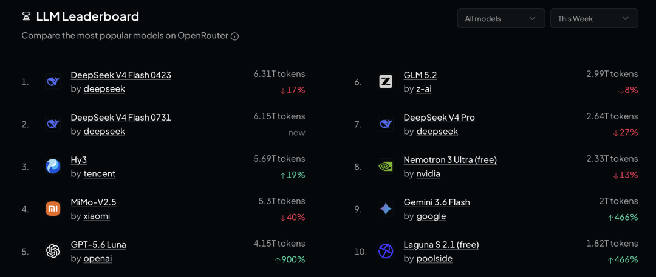Open the Gemini 3.6 Flash model link
656x277 pixels.
click(437, 202)
